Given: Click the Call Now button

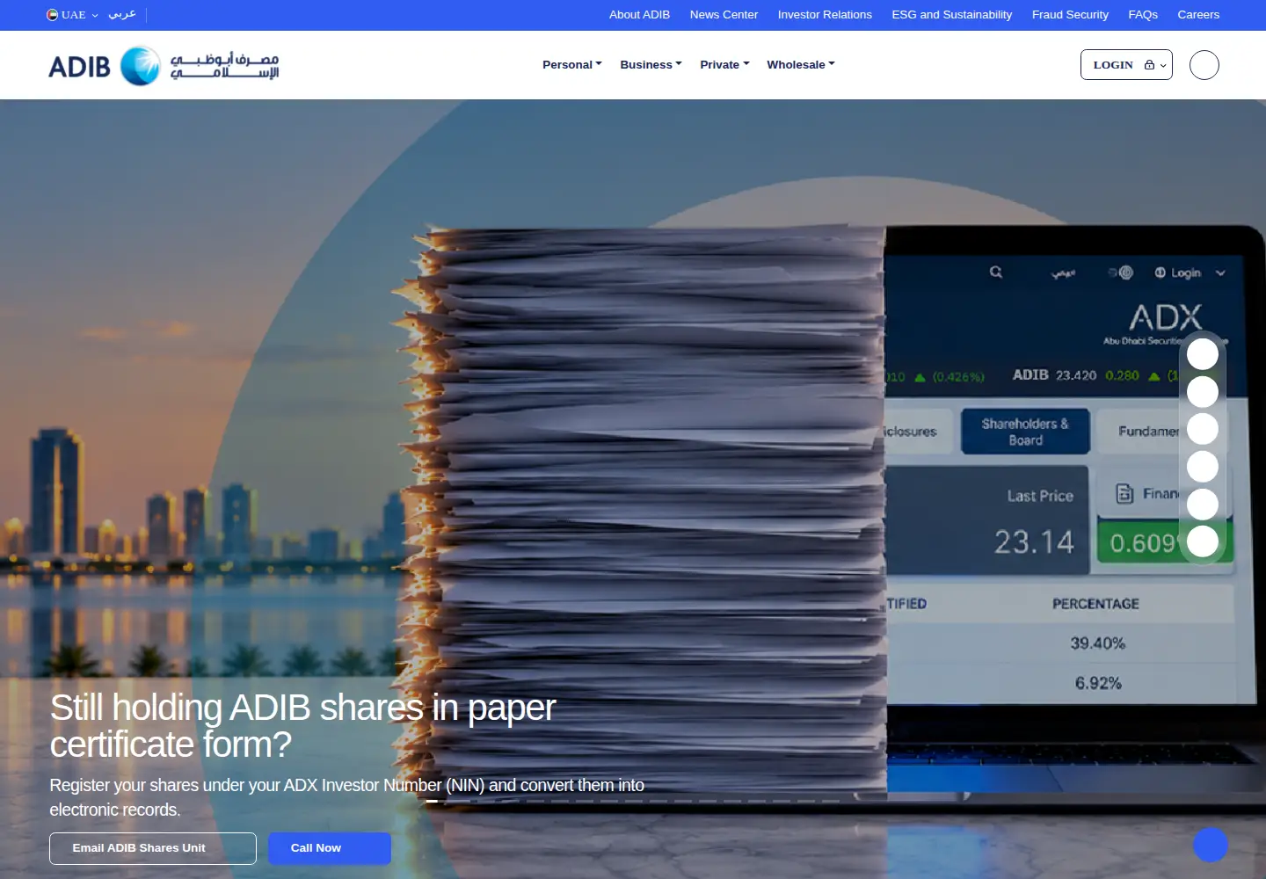Looking at the screenshot, I should (x=330, y=848).
